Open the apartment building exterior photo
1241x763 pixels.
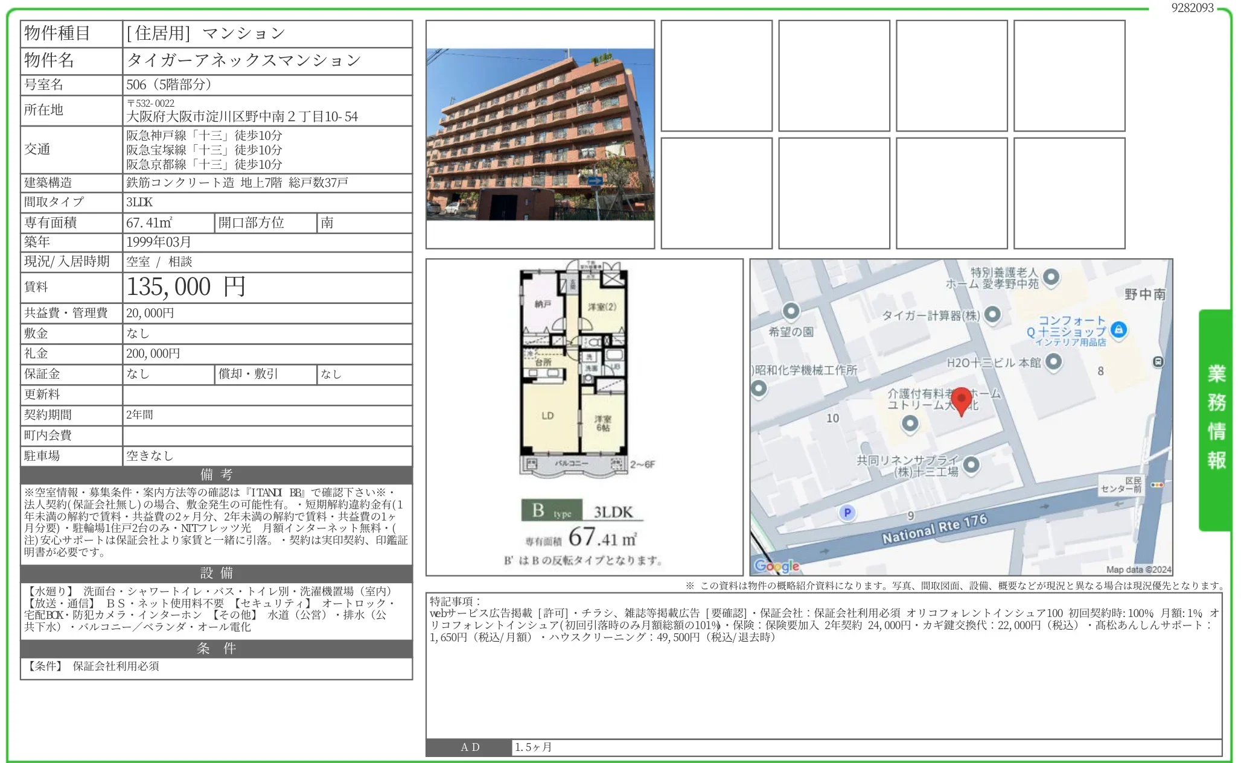[x=540, y=134]
